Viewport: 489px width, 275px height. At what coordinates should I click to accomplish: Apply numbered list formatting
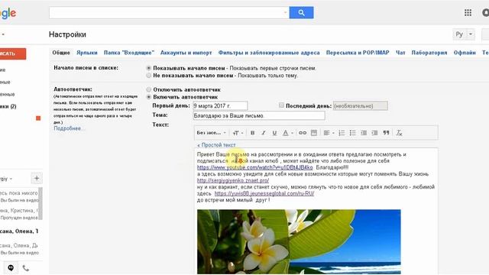coord(342,133)
